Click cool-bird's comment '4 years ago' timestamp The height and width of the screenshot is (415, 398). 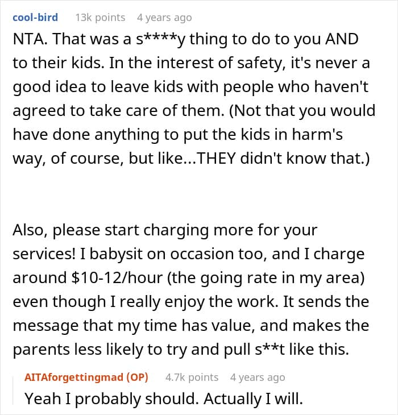pyautogui.click(x=164, y=18)
